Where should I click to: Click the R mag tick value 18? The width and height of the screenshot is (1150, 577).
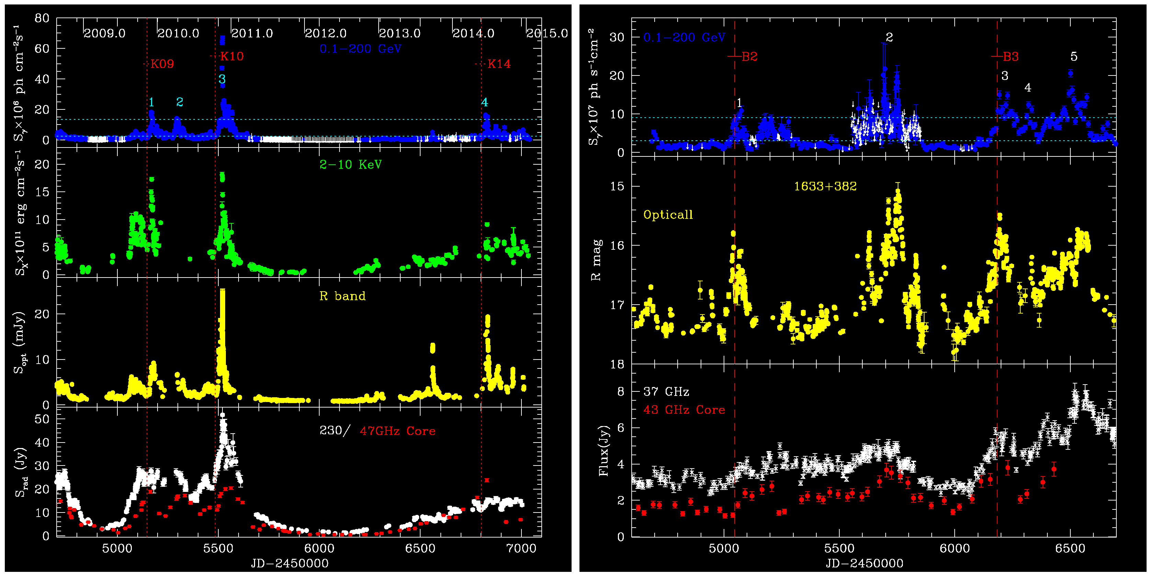pyautogui.click(x=617, y=365)
